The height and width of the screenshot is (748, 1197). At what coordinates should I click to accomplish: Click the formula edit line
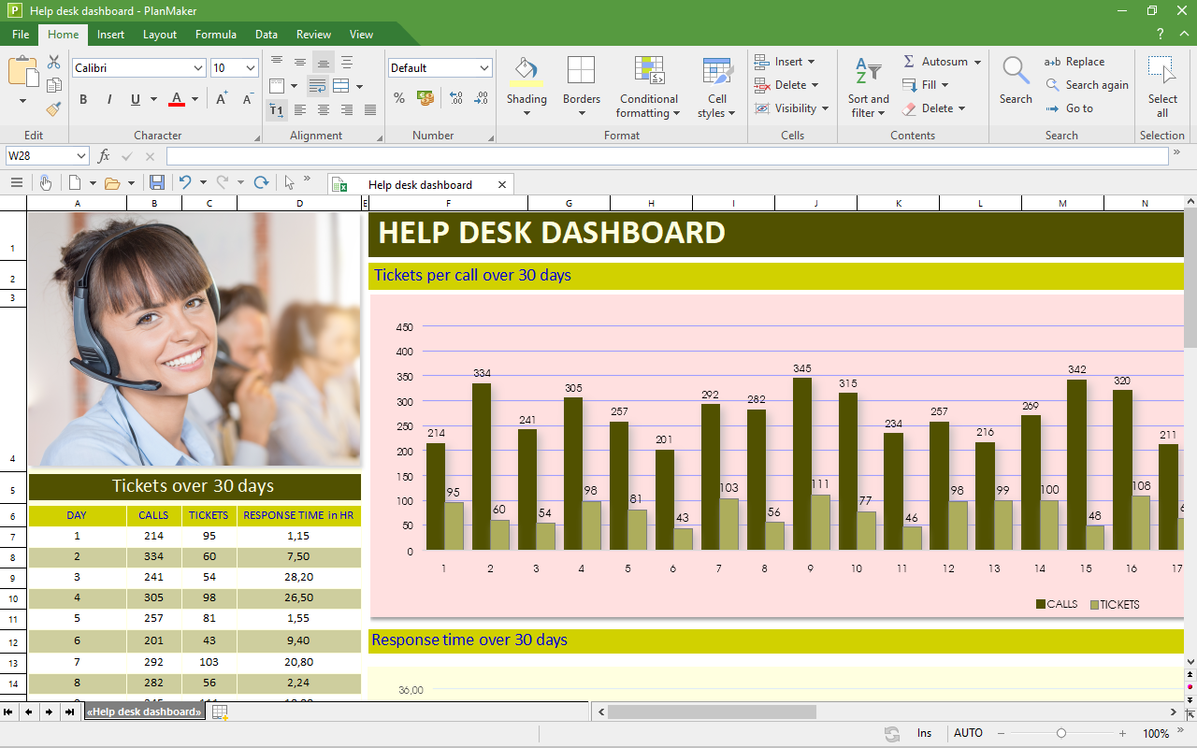click(x=667, y=156)
